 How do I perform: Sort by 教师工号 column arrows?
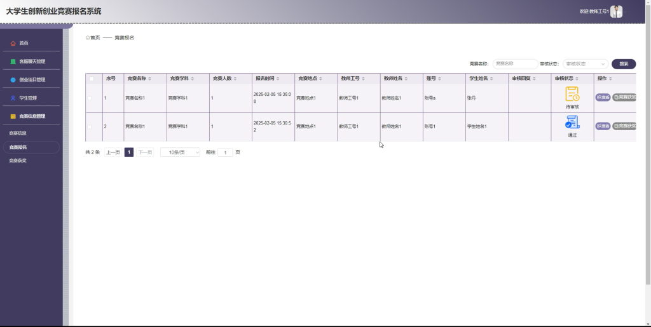click(363, 79)
